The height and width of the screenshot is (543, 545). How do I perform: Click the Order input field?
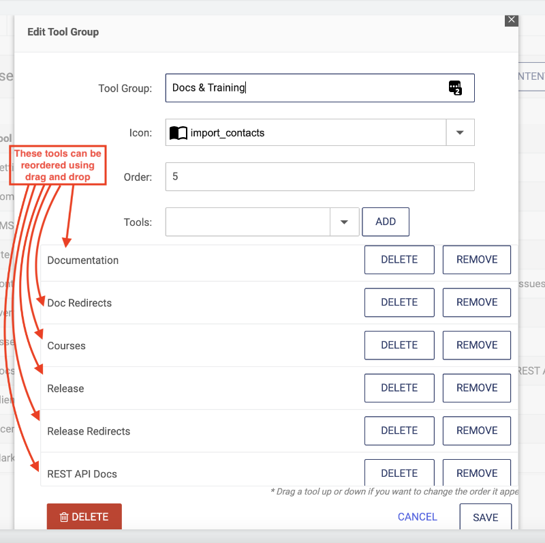[320, 177]
